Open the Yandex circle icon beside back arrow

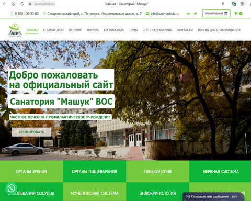click(13, 4)
